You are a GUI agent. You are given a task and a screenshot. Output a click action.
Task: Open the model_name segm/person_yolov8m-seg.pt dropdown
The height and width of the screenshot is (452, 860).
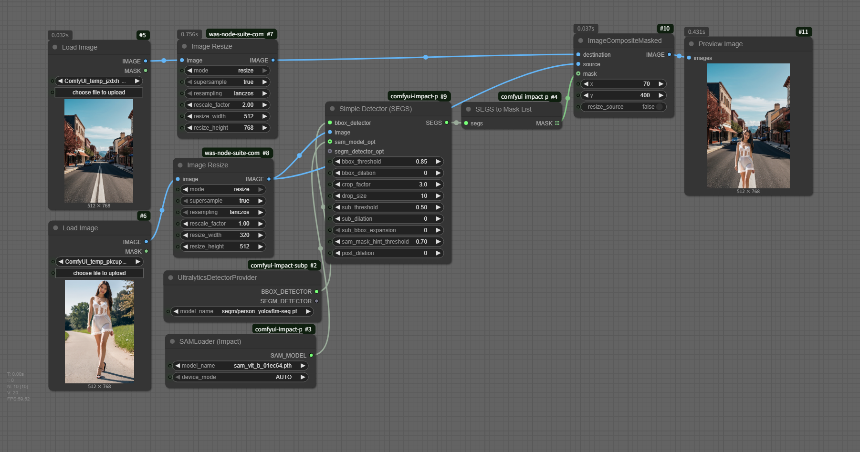tap(242, 311)
